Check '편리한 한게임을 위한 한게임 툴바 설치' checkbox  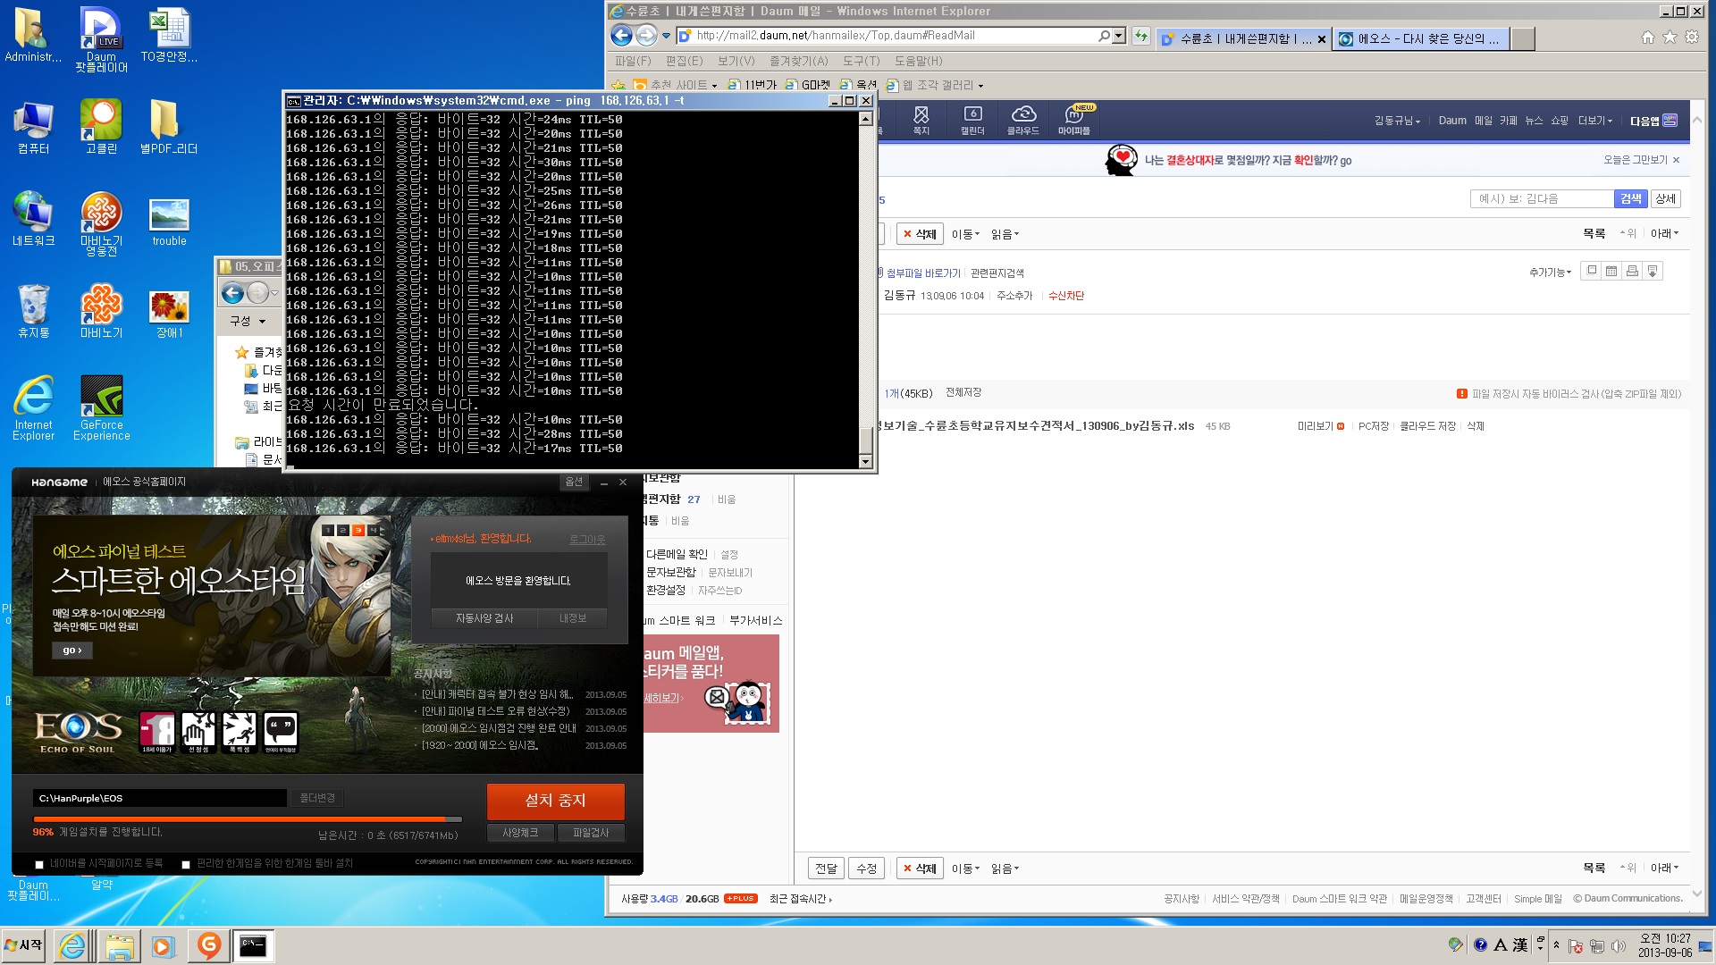tap(186, 864)
